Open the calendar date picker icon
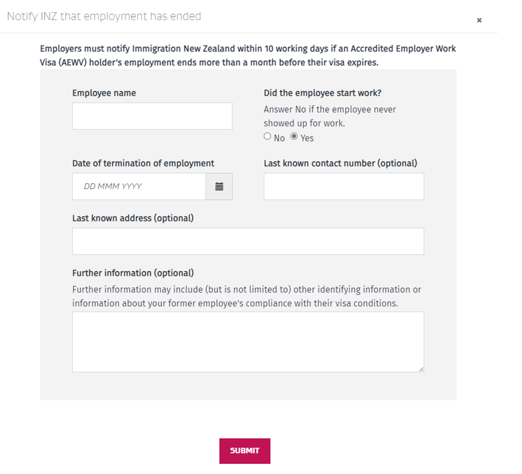The height and width of the screenshot is (474, 522). [x=219, y=187]
